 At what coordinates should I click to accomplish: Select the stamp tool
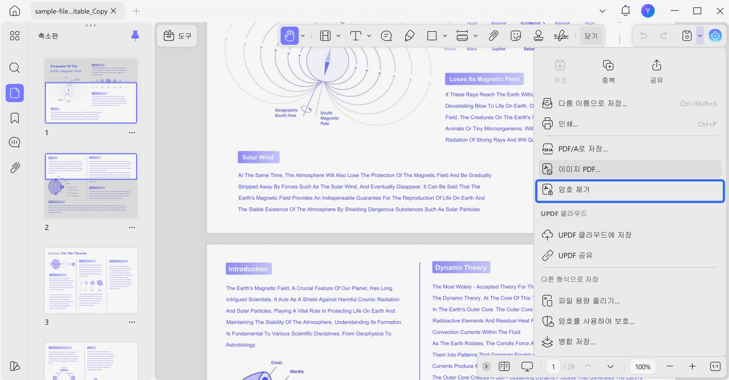538,36
